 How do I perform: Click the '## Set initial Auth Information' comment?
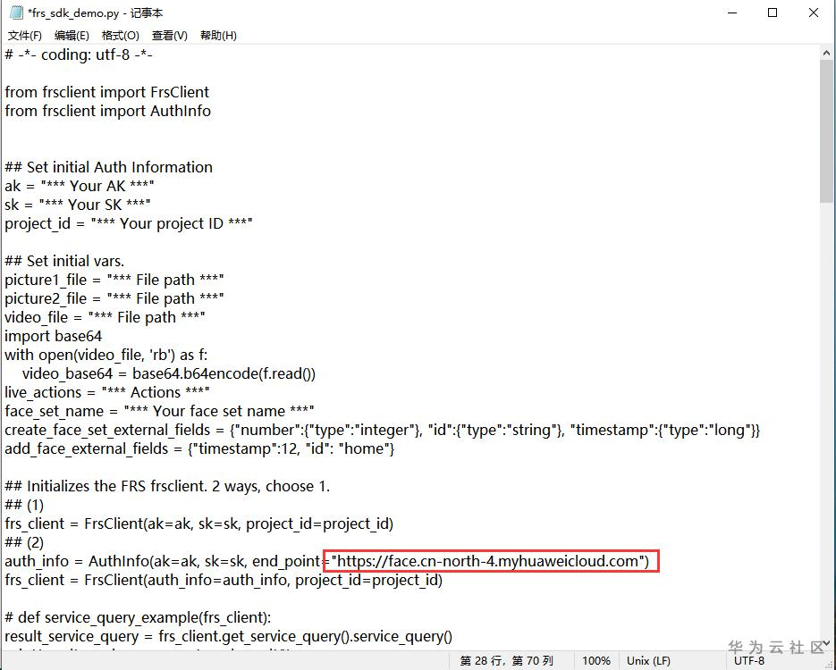(109, 167)
